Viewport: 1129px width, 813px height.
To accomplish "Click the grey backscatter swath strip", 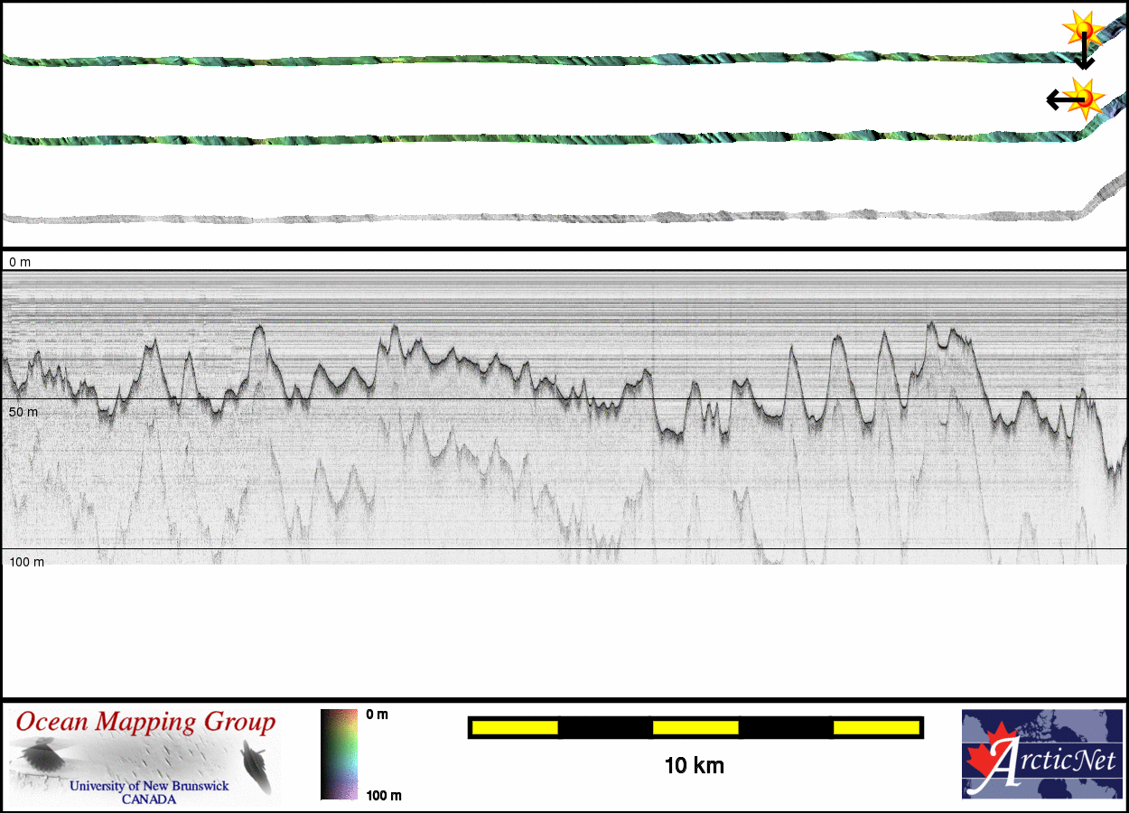I will [x=542, y=218].
